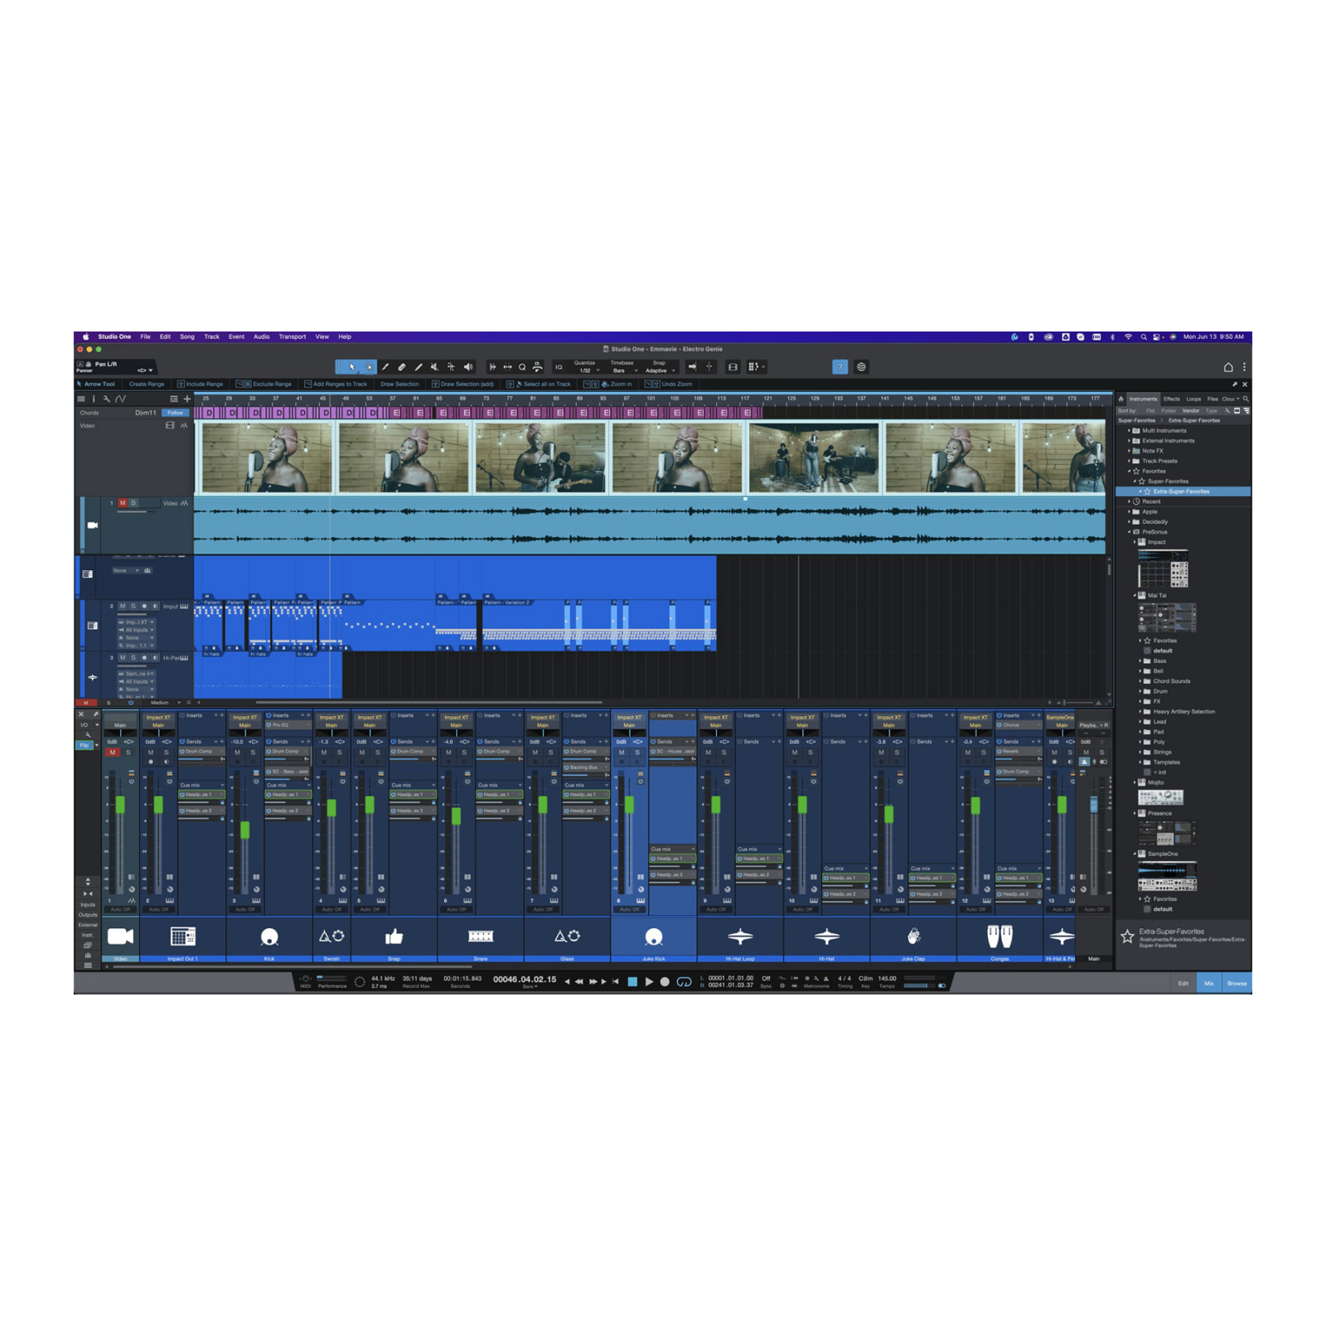Click the Kick channel volume fader
The width and height of the screenshot is (1326, 1326).
click(245, 830)
